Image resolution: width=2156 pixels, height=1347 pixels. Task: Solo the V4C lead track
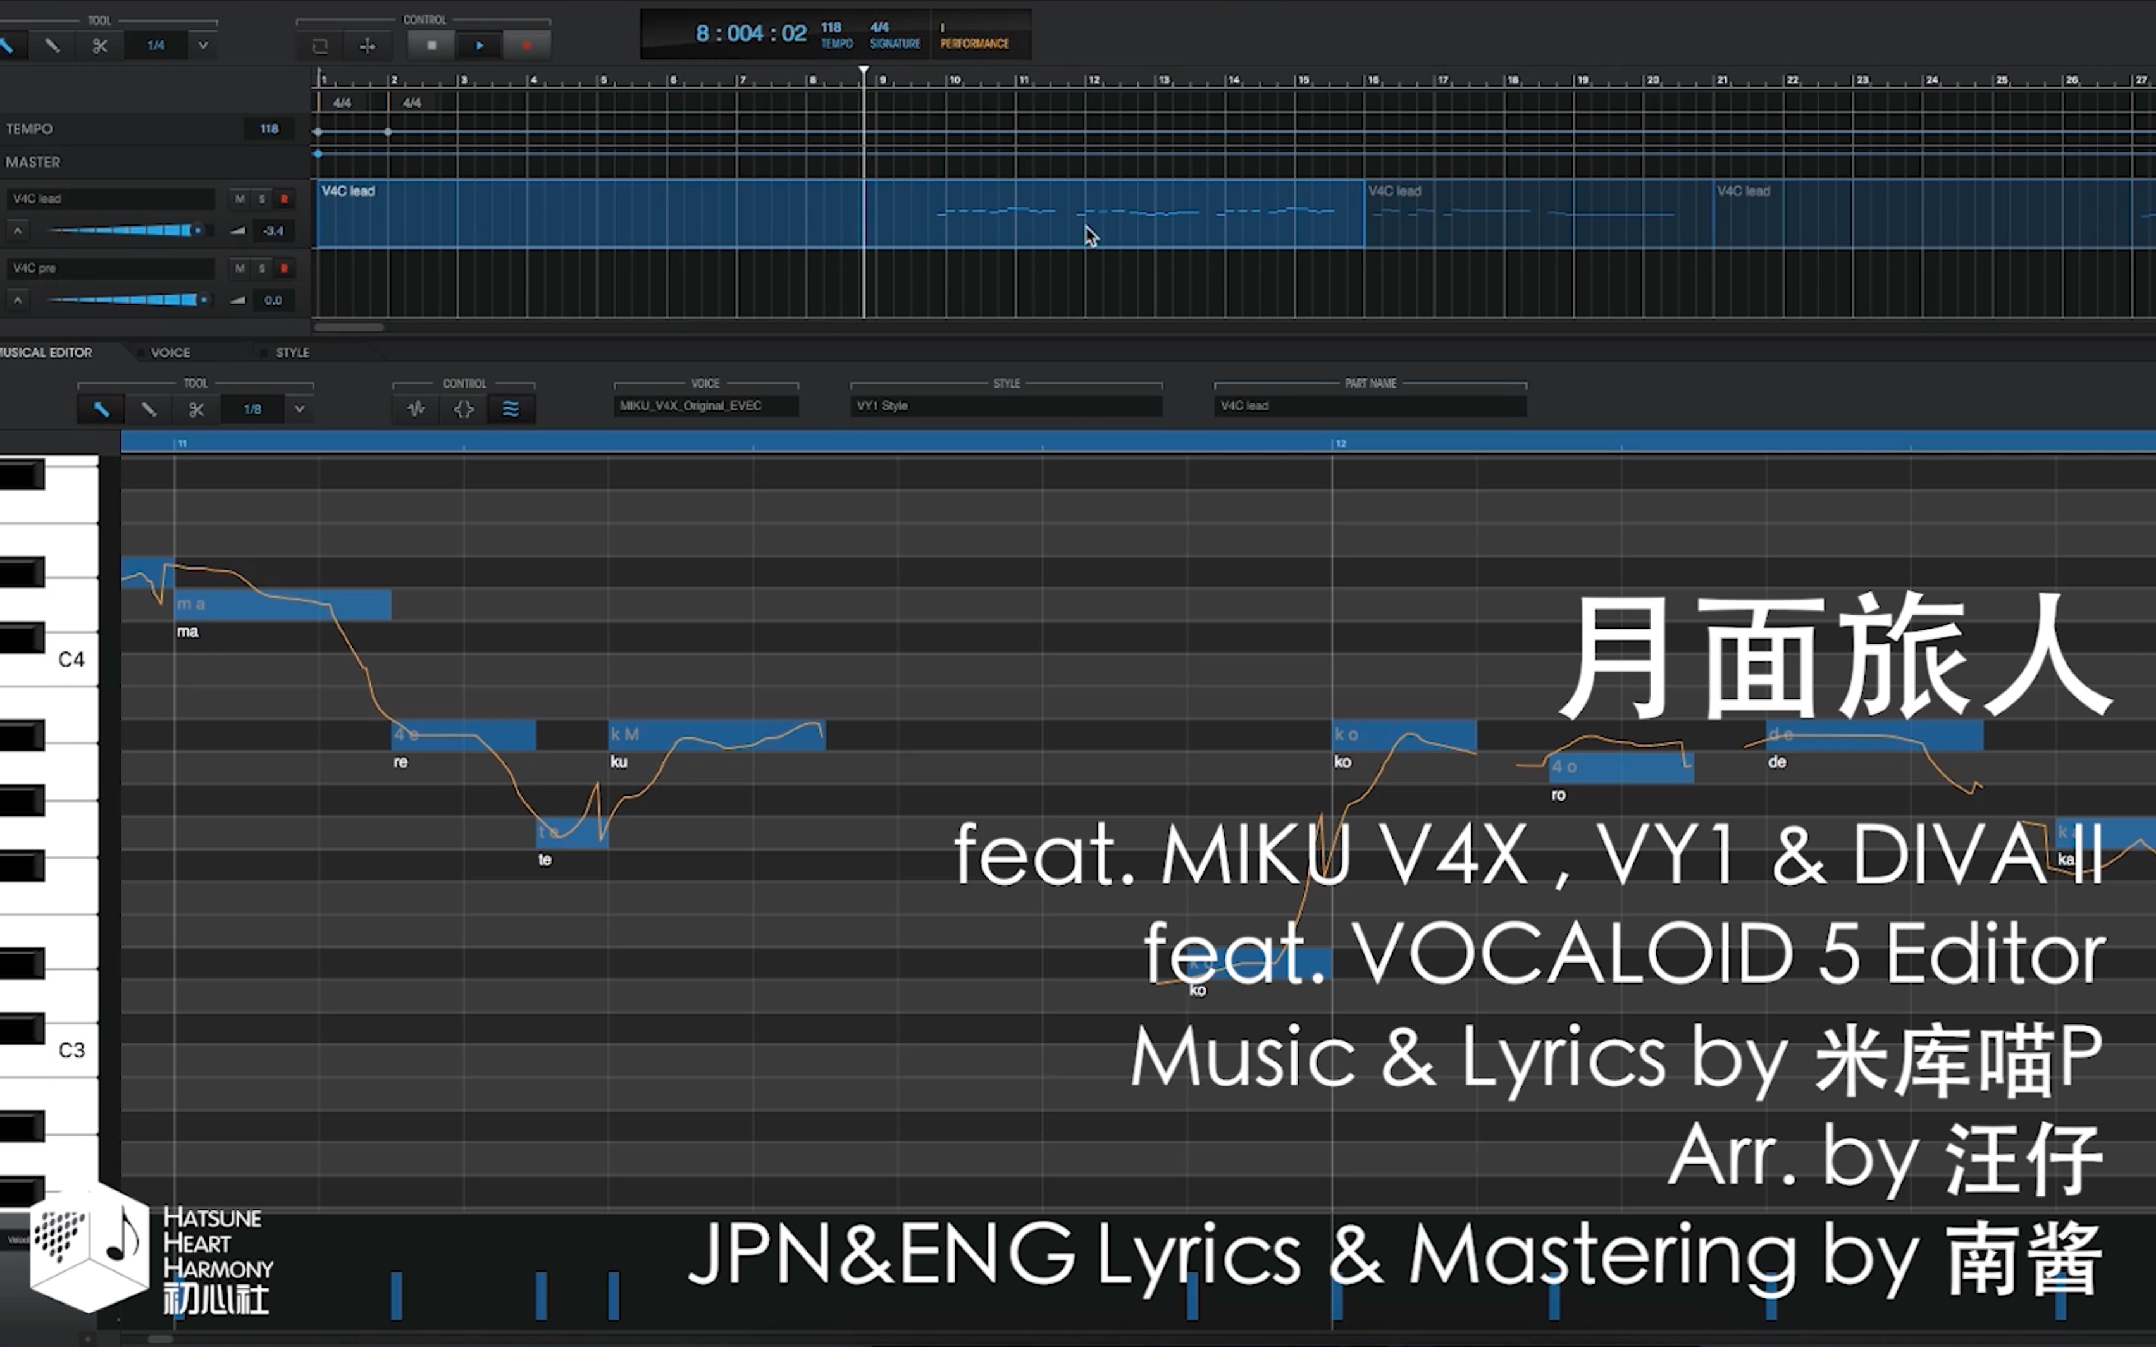point(262,199)
